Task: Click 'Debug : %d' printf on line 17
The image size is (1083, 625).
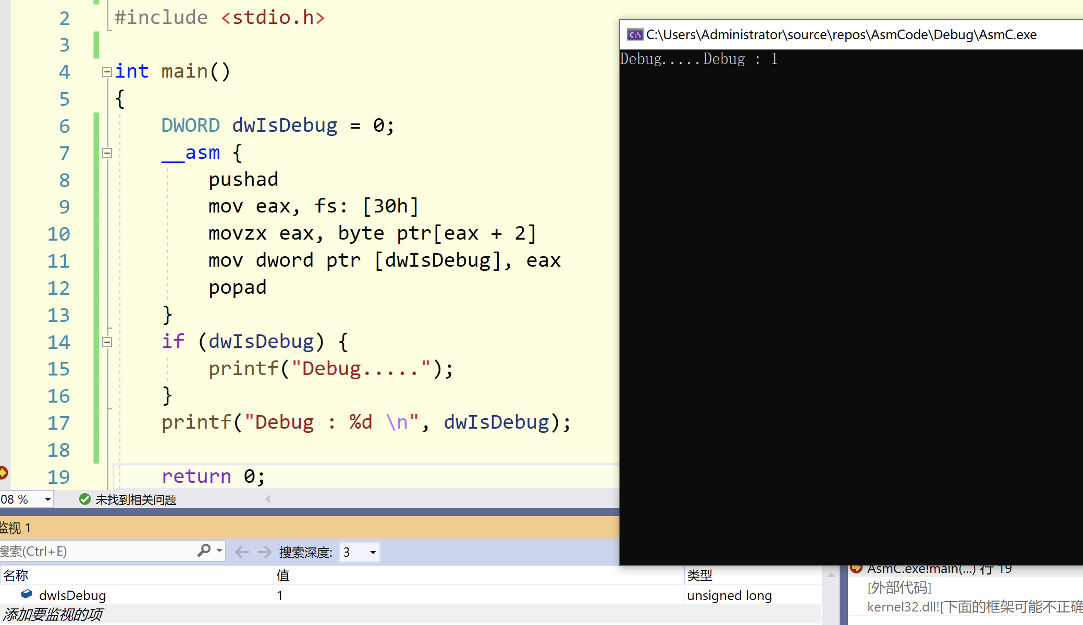Action: [x=366, y=422]
